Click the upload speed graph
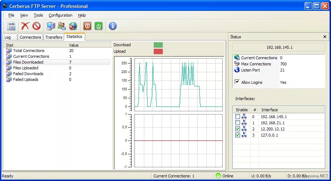331x181 pixels. pyautogui.click(x=178, y=141)
